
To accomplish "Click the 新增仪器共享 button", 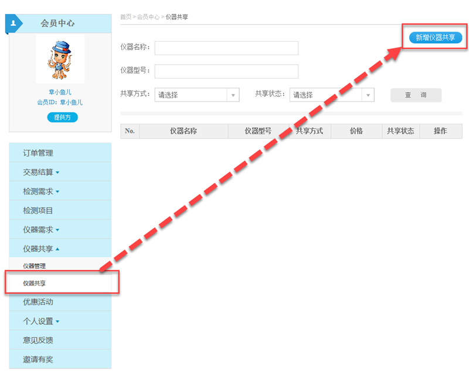I will [x=435, y=38].
